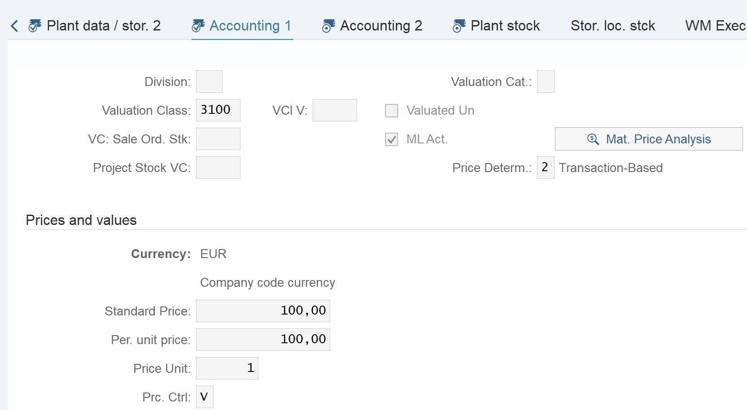The height and width of the screenshot is (410, 747).
Task: Click the Prc. Ctrl: label
Action: coord(166,397)
